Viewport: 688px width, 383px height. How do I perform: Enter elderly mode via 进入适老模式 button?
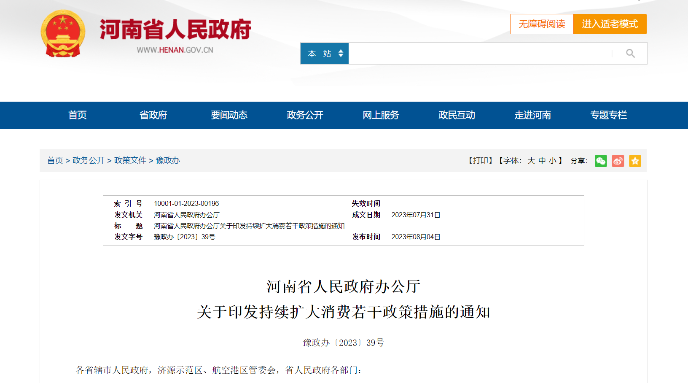610,24
